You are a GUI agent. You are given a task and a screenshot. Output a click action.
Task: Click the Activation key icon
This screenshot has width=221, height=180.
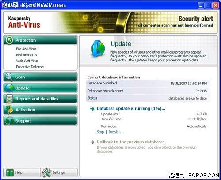click(x=9, y=110)
